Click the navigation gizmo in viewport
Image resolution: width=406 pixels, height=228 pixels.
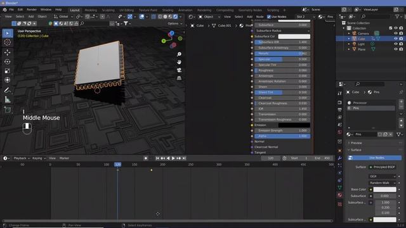coord(172,40)
